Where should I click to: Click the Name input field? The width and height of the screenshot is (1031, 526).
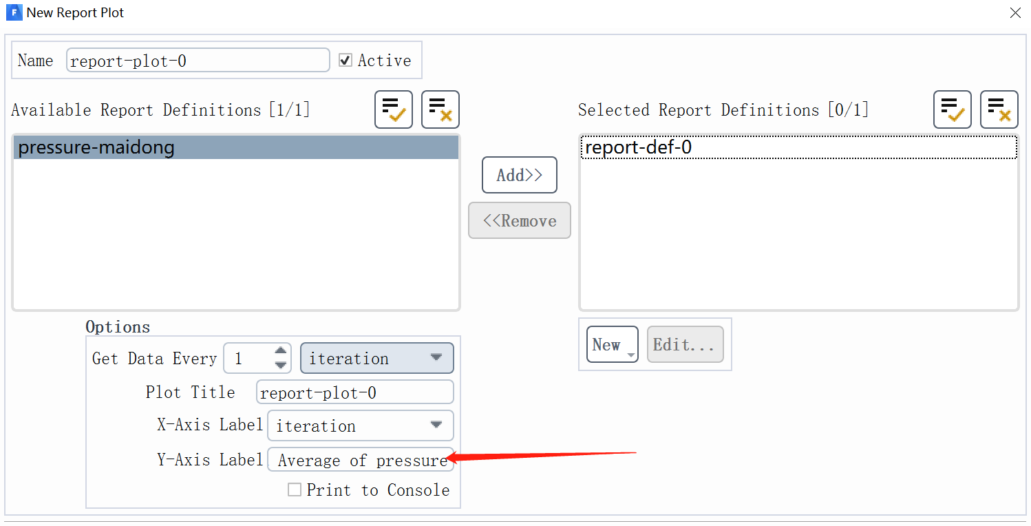[x=198, y=61]
